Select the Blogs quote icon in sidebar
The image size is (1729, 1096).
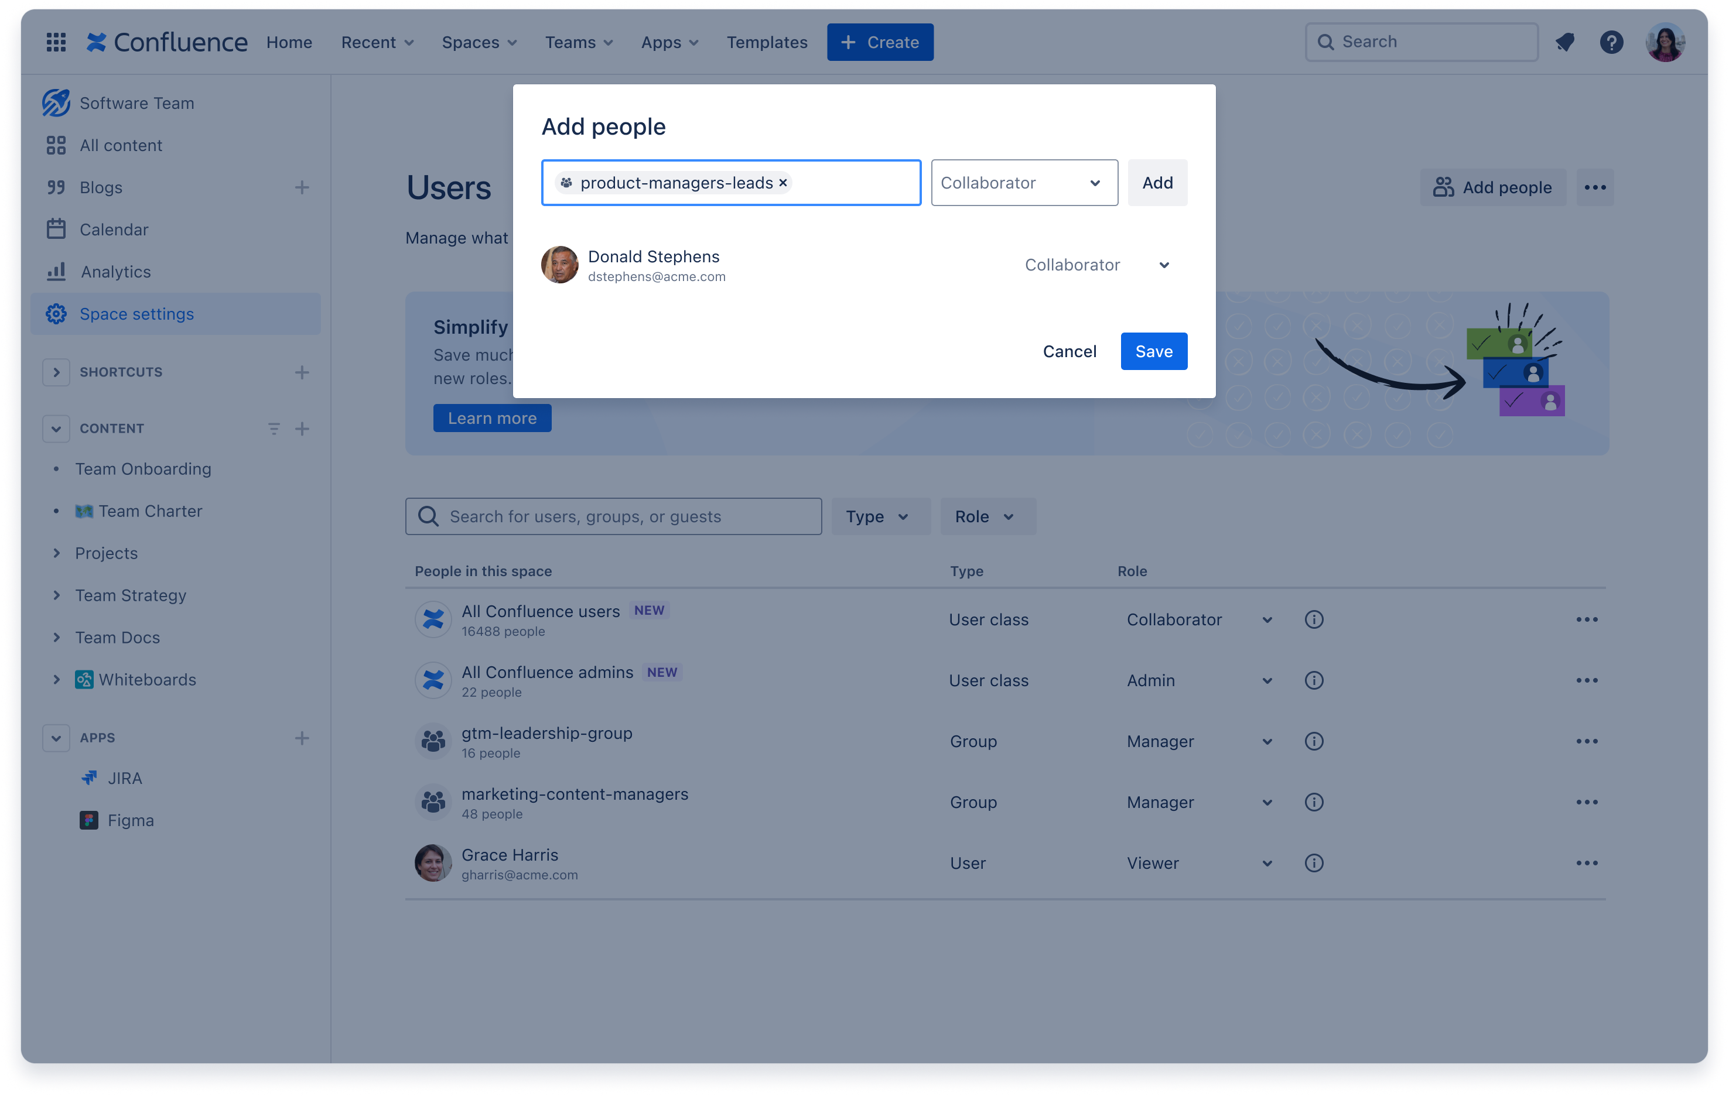pos(56,187)
